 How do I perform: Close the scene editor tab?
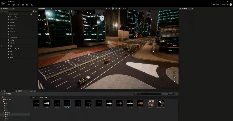(51, 9)
